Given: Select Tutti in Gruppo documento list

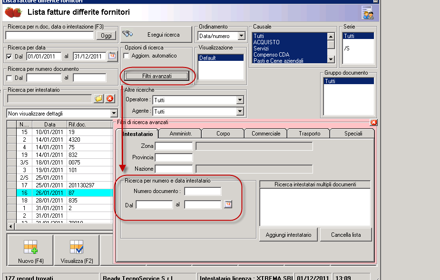Looking at the screenshot, I should (x=349, y=81).
